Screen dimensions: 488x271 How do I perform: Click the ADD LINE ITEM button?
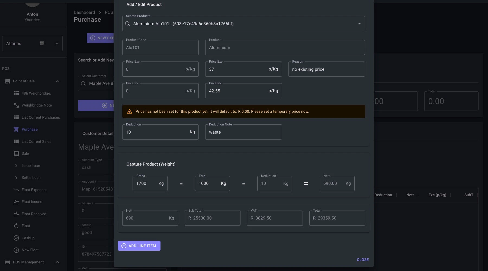tap(139, 246)
